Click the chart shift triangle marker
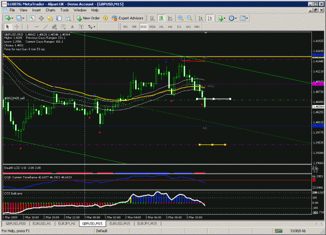326x235 pixels. click(x=206, y=33)
